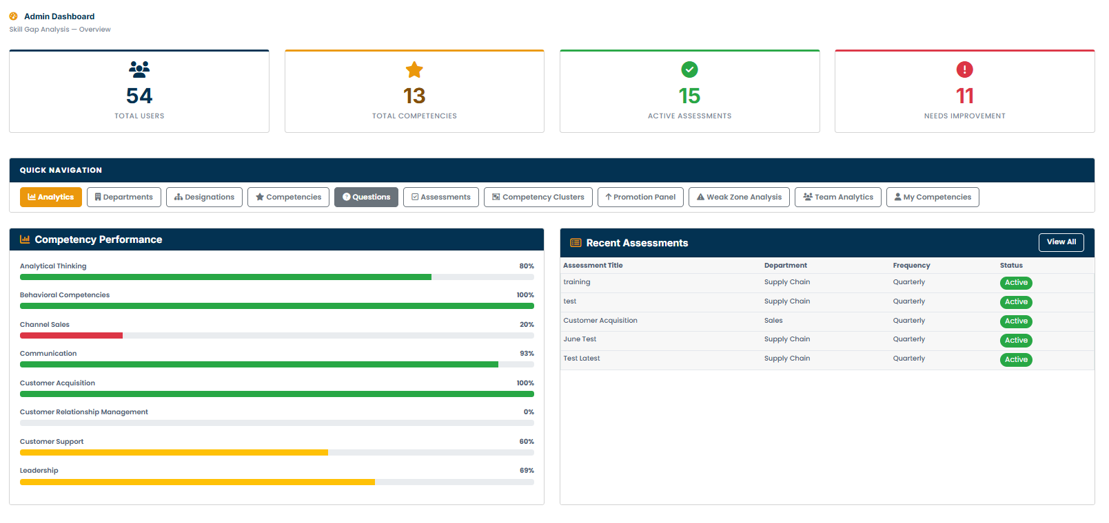
Task: Click the Leadership progress bar
Action: tap(277, 482)
